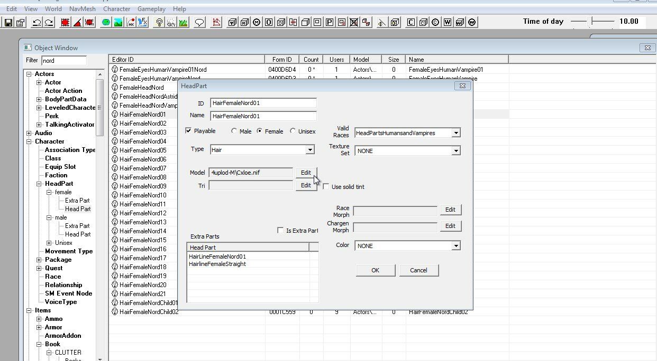
Task: Enable Use solid tint checkbox
Action: (326, 187)
